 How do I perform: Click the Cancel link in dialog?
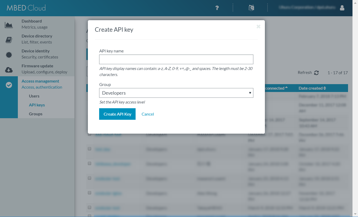pos(148,114)
